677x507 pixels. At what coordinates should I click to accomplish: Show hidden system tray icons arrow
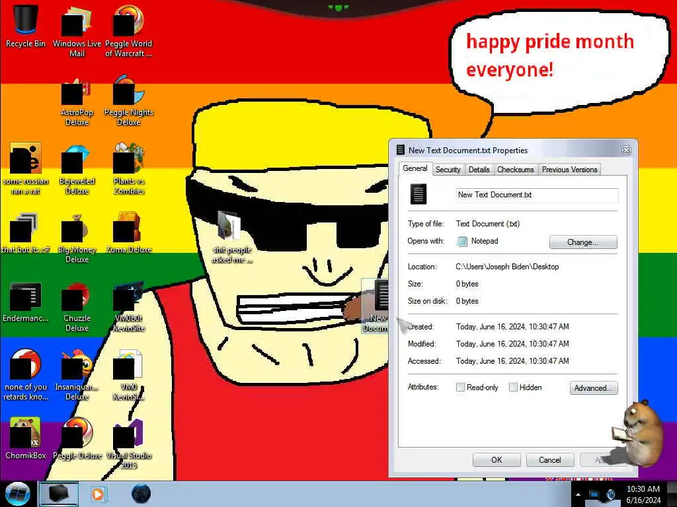(578, 494)
